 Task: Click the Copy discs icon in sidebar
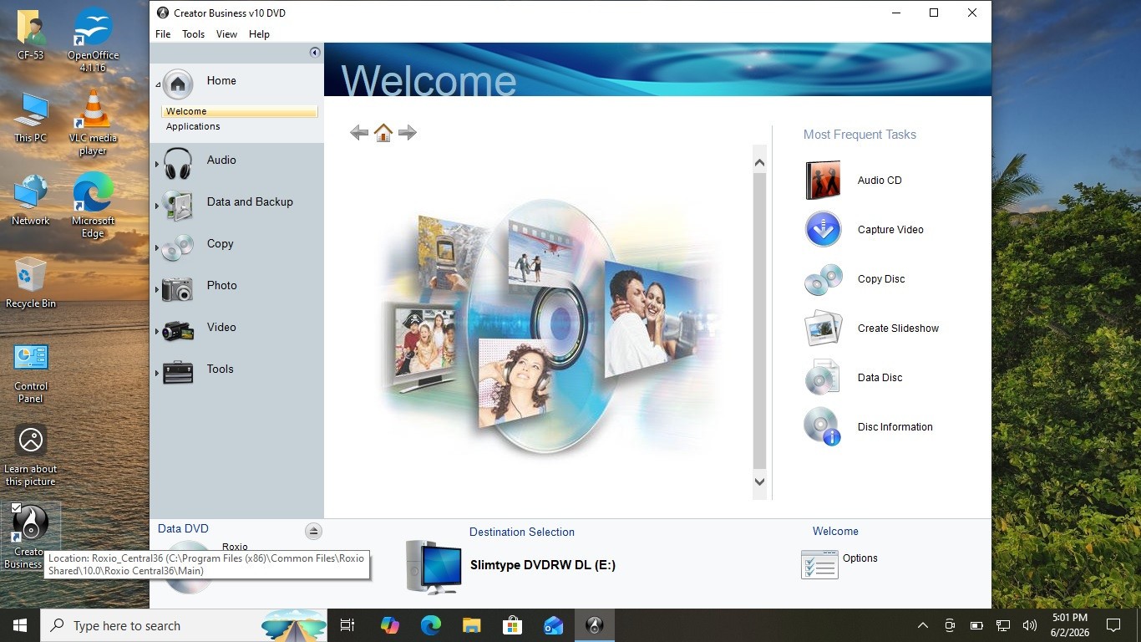pos(178,247)
